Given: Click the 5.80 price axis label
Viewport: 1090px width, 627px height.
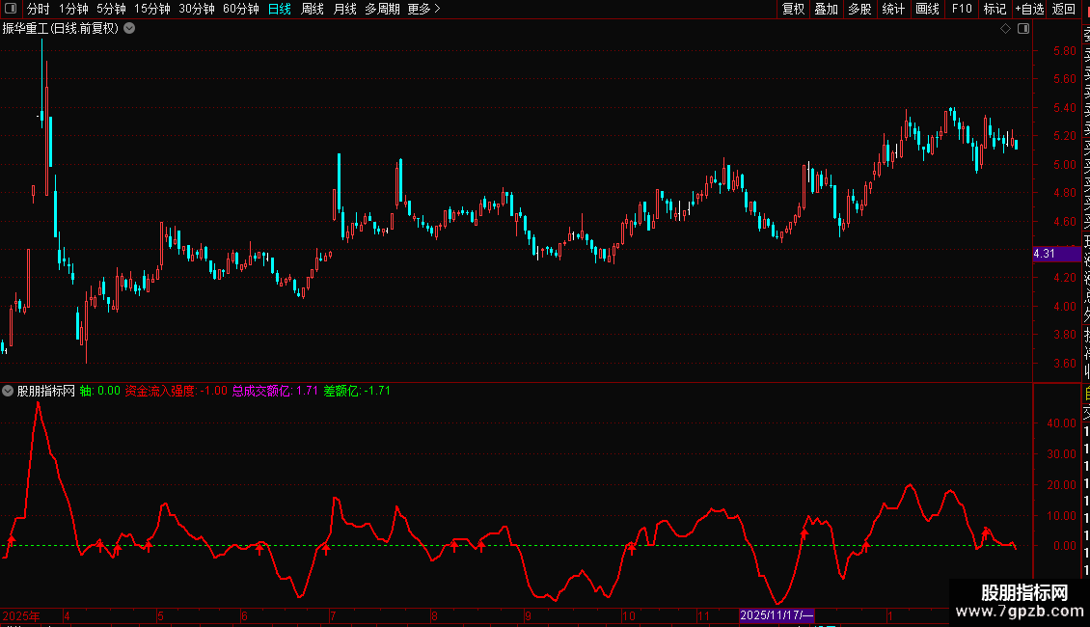Looking at the screenshot, I should pos(1064,51).
